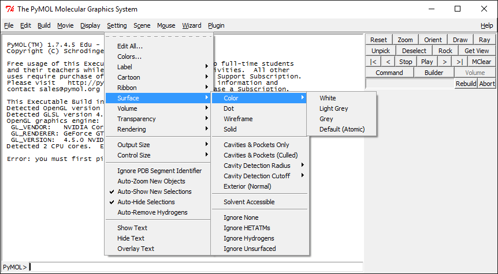Set surface color to White
The width and height of the screenshot is (498, 274).
pyautogui.click(x=341, y=98)
